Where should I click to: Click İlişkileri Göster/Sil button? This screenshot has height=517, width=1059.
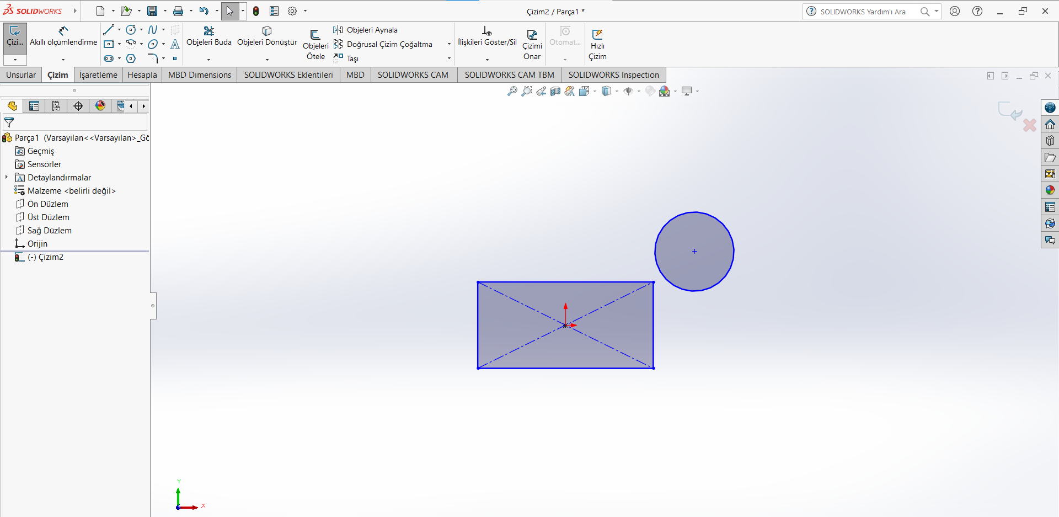[487, 36]
